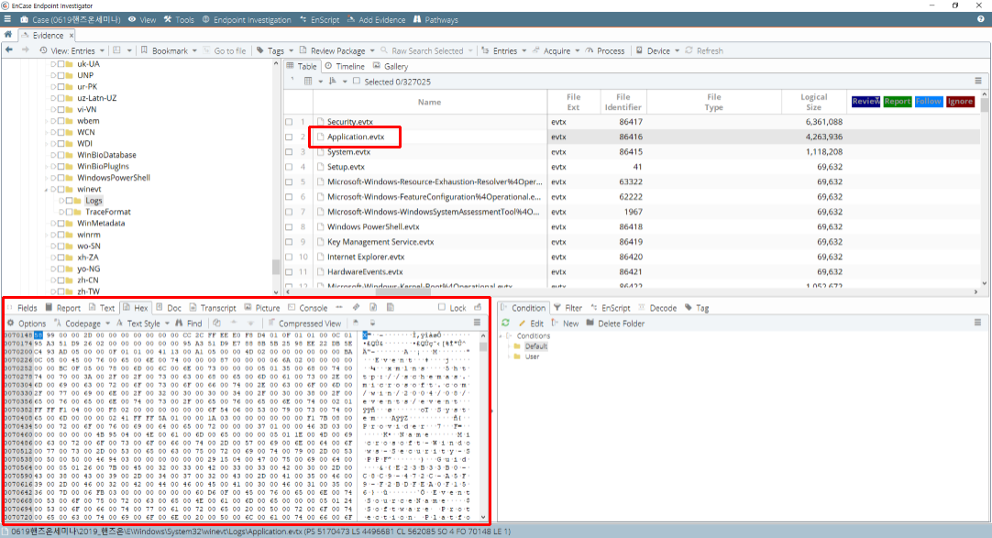The height and width of the screenshot is (538, 992).
Task: Enable the Lock checkbox
Action: coord(442,307)
